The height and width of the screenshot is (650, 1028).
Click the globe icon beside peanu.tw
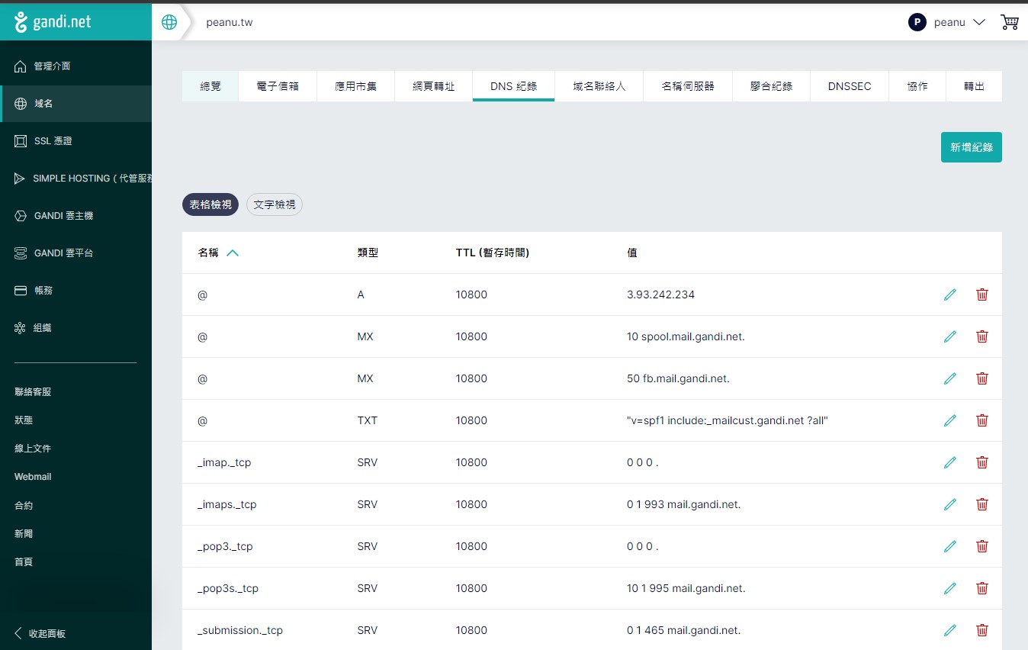169,22
